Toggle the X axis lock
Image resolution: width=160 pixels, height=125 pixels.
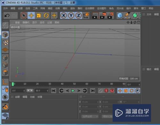point(64,15)
